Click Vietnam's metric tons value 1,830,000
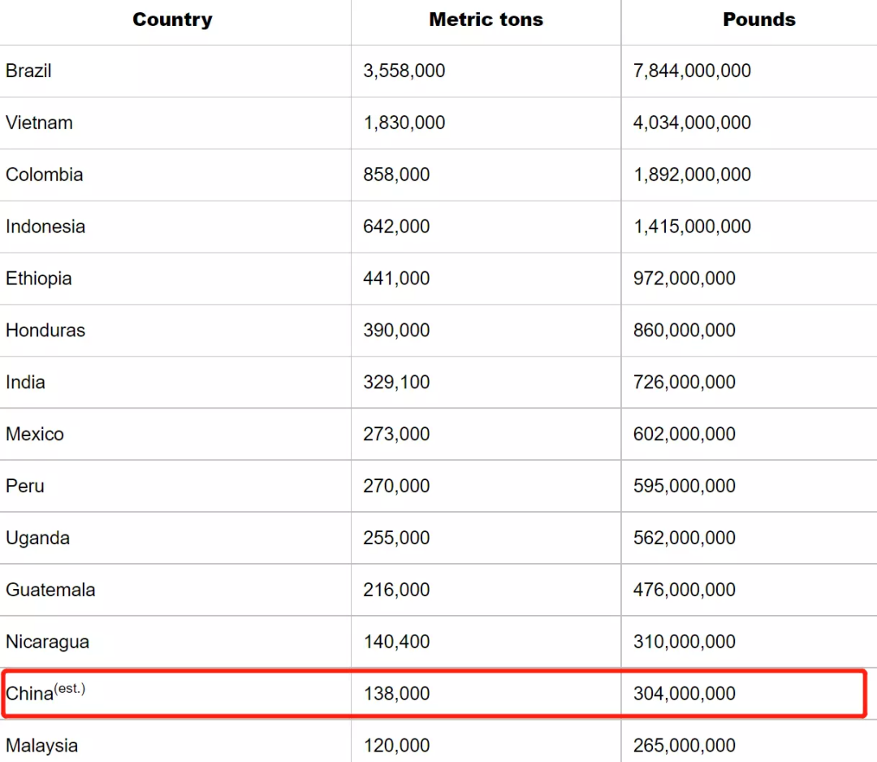The height and width of the screenshot is (762, 877). [x=404, y=123]
